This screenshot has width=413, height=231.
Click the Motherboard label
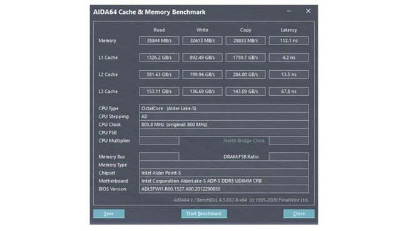(113, 181)
